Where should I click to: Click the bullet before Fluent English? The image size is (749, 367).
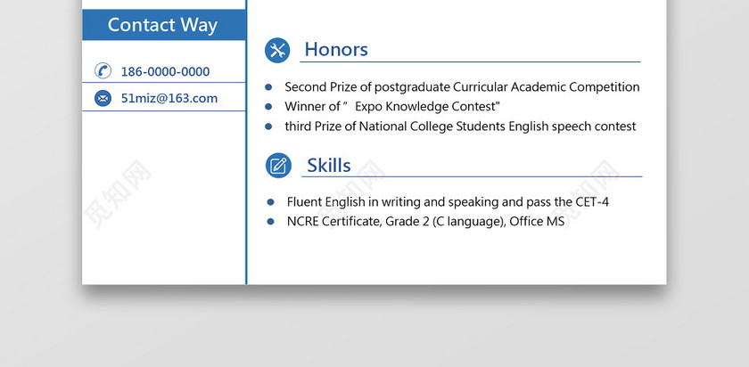pos(271,202)
